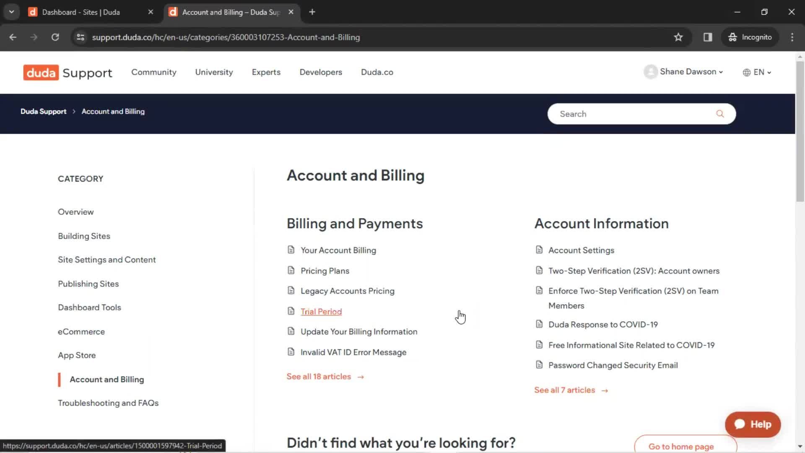Go to Duda.co nav link
The height and width of the screenshot is (453, 805).
377,72
